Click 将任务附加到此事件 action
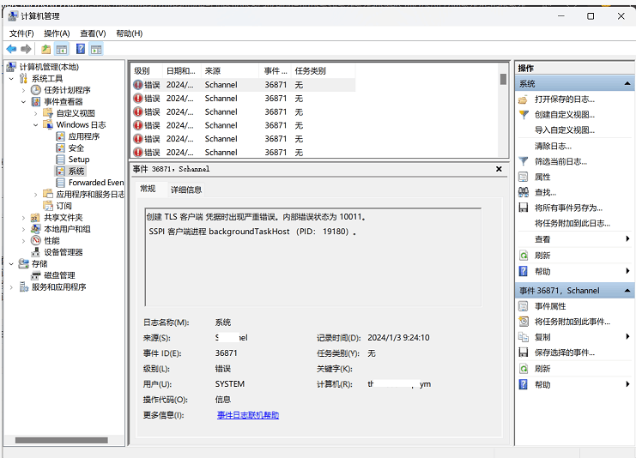636x458 pixels. pyautogui.click(x=572, y=322)
